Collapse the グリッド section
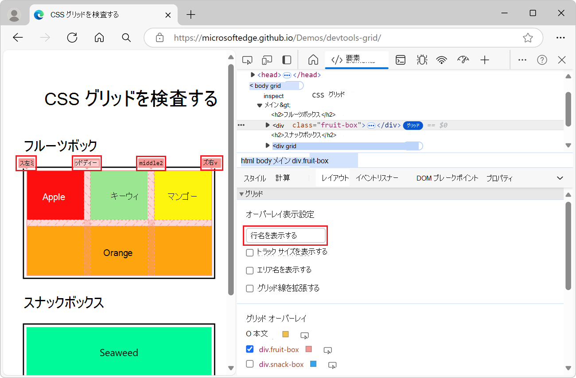Screen dimensions: 576x378 242,193
